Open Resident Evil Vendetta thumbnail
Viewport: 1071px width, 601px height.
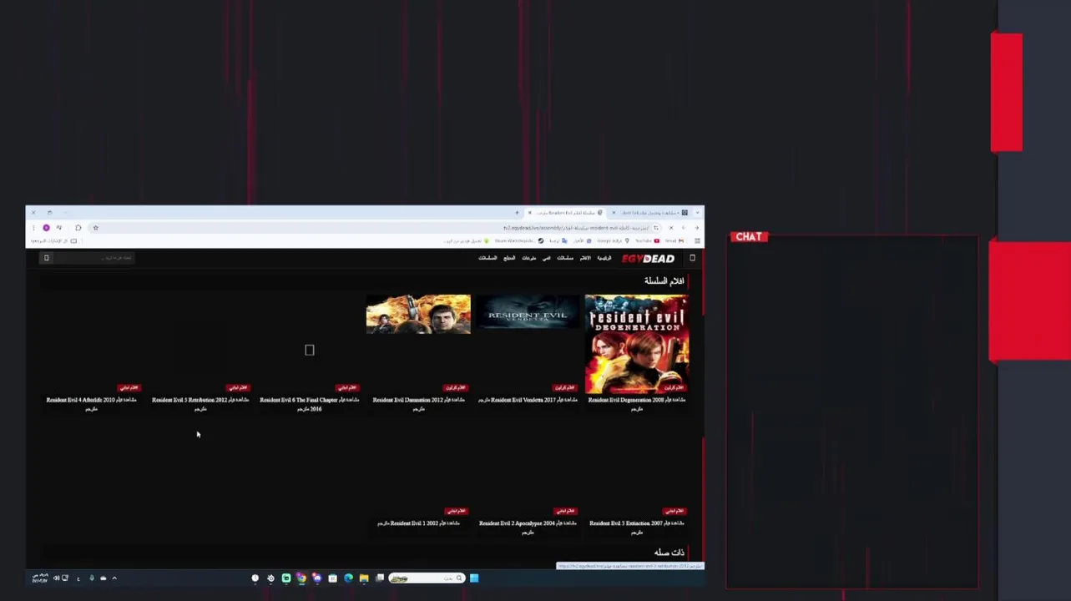click(528, 314)
